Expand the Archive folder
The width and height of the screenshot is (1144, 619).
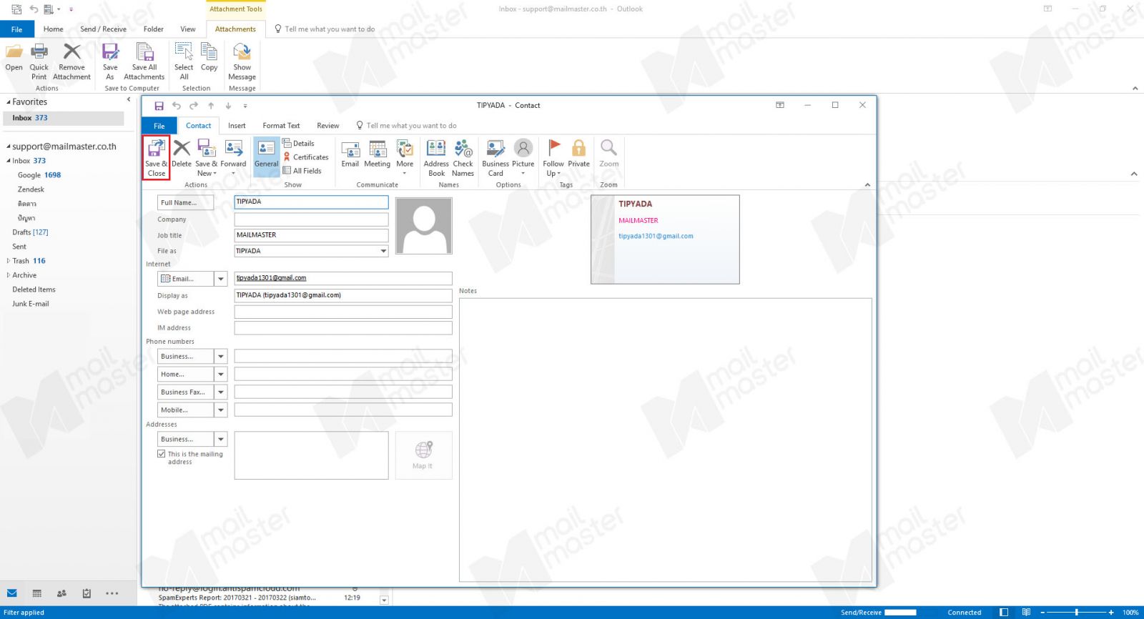coord(9,275)
